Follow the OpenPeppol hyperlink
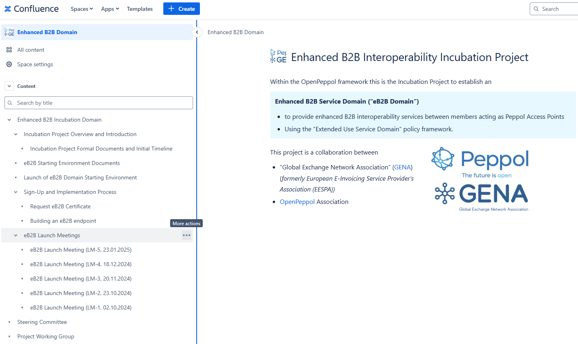 [x=297, y=202]
